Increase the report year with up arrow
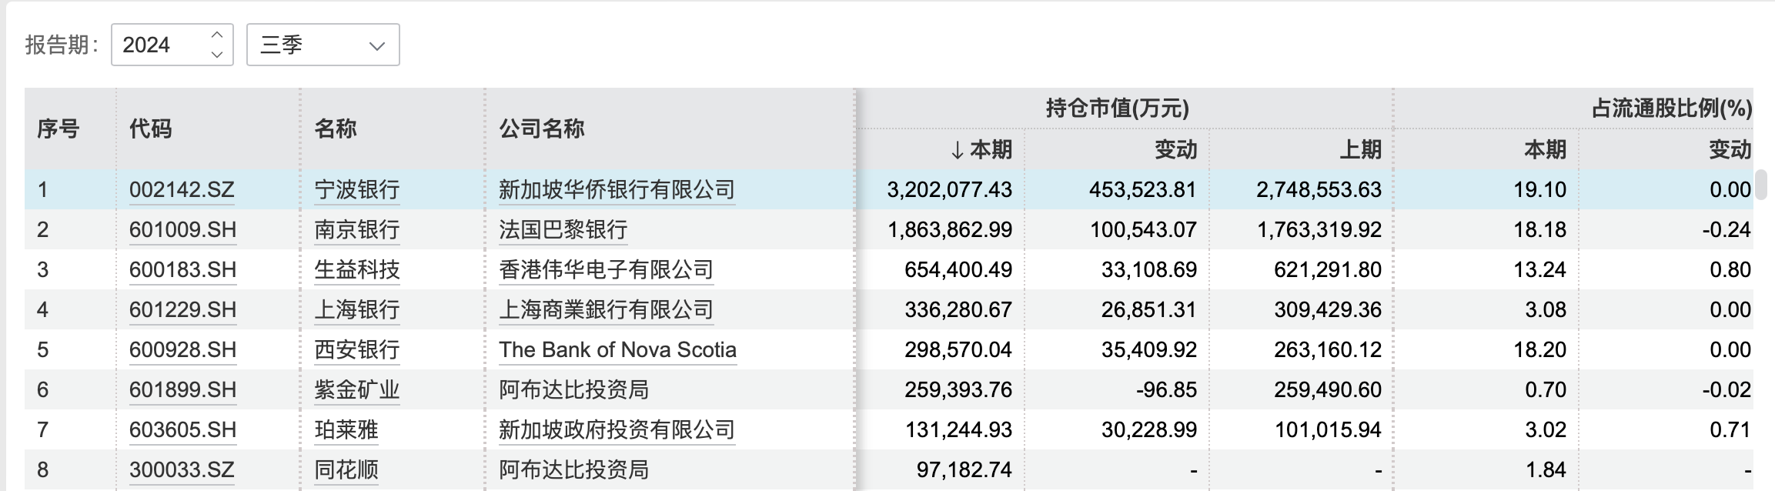The image size is (1775, 491). [x=217, y=35]
